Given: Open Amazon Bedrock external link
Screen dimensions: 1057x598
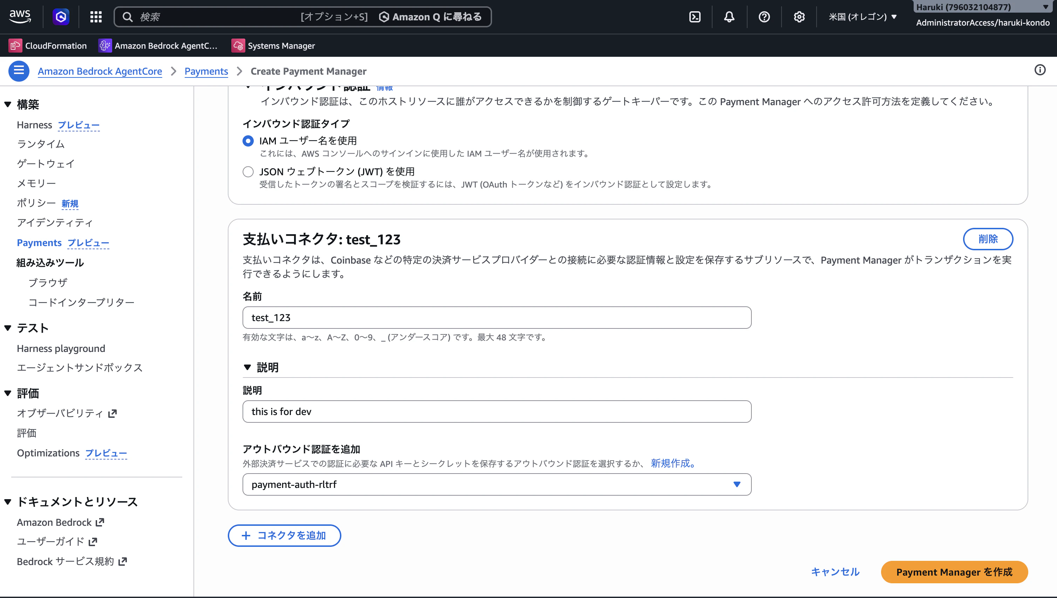Looking at the screenshot, I should point(60,522).
